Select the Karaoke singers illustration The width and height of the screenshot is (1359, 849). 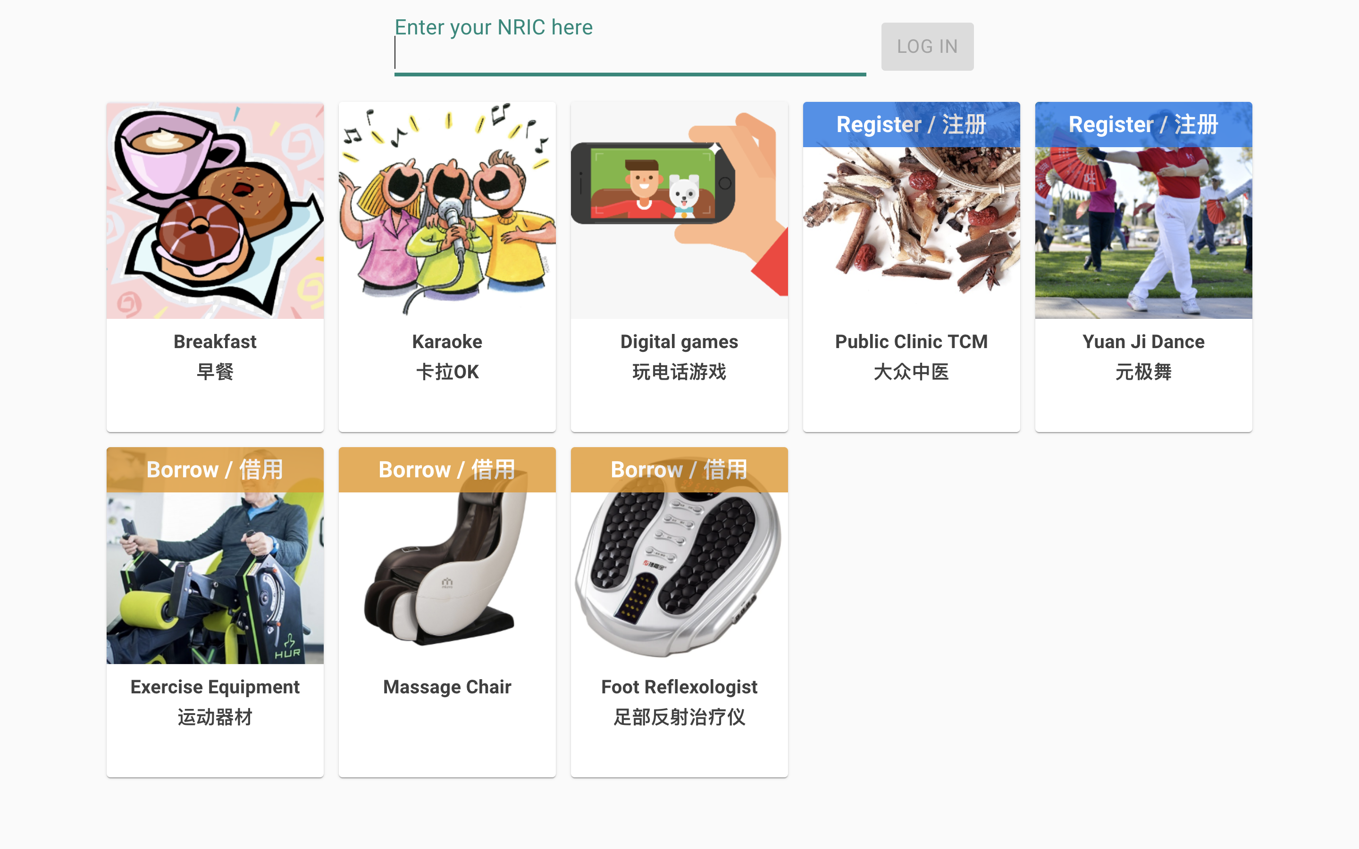click(447, 210)
